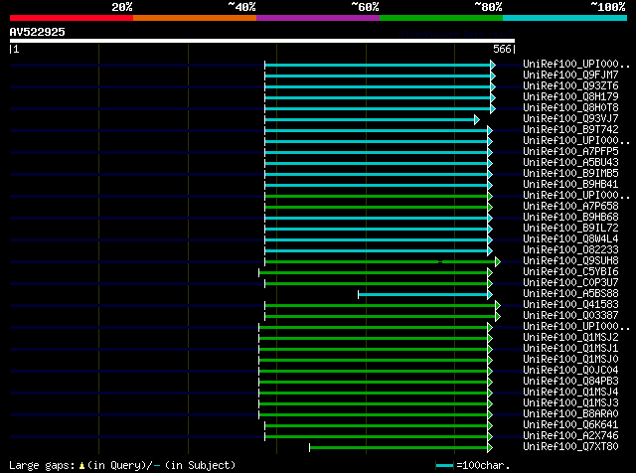The image size is (636, 473).
Task: Open hit UniRef100_B9T742
Action: pyautogui.click(x=570, y=130)
